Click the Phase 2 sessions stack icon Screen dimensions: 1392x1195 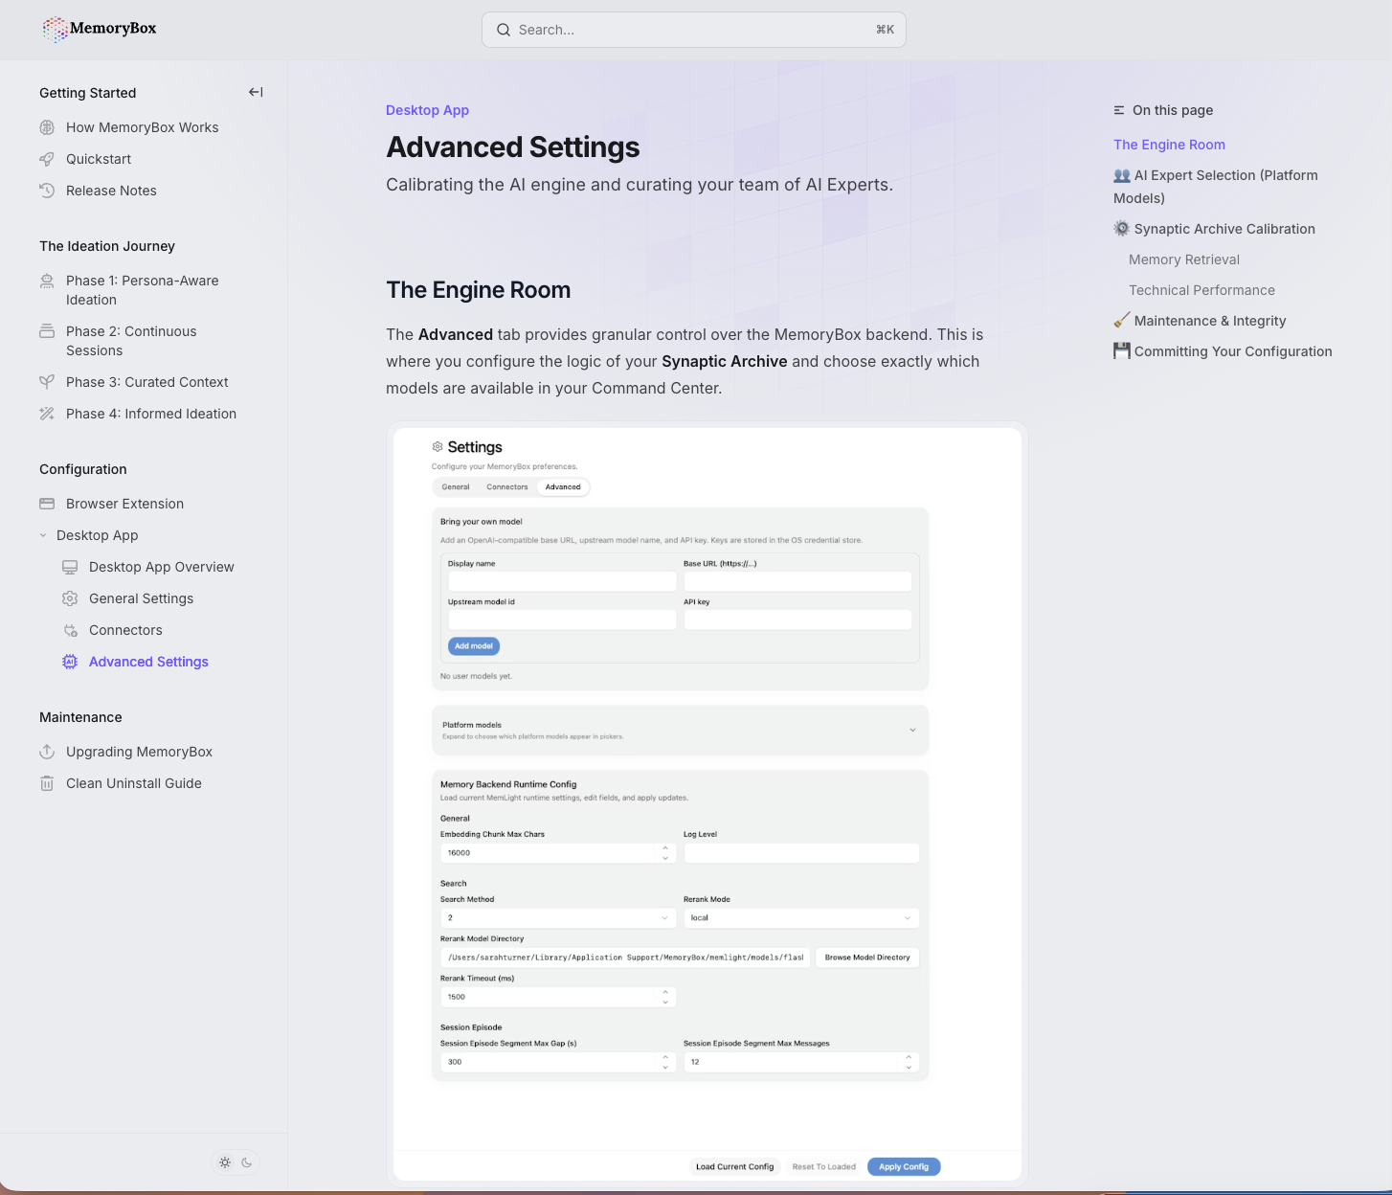click(47, 331)
